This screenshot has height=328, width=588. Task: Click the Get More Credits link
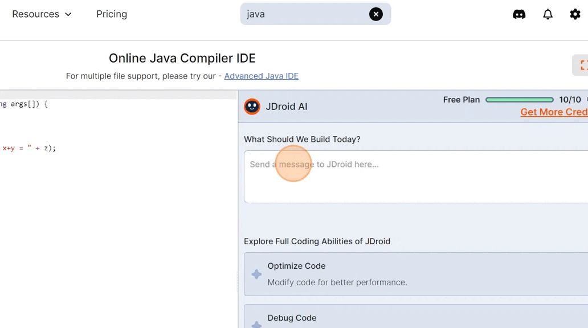pyautogui.click(x=553, y=112)
